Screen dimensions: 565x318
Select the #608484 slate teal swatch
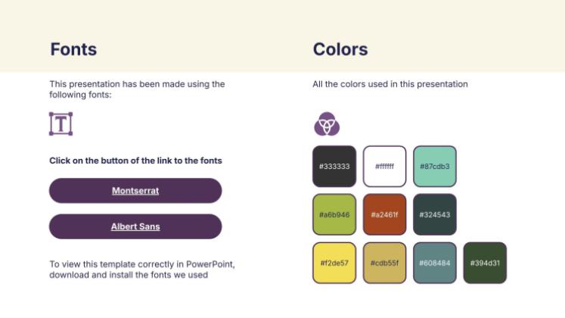[x=434, y=263]
